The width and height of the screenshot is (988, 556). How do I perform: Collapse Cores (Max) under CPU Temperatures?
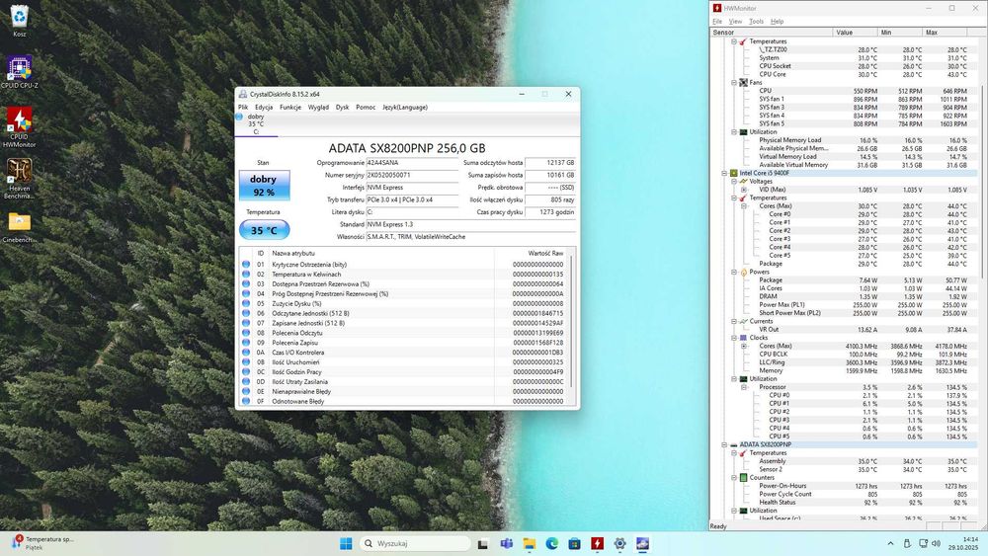tap(744, 205)
